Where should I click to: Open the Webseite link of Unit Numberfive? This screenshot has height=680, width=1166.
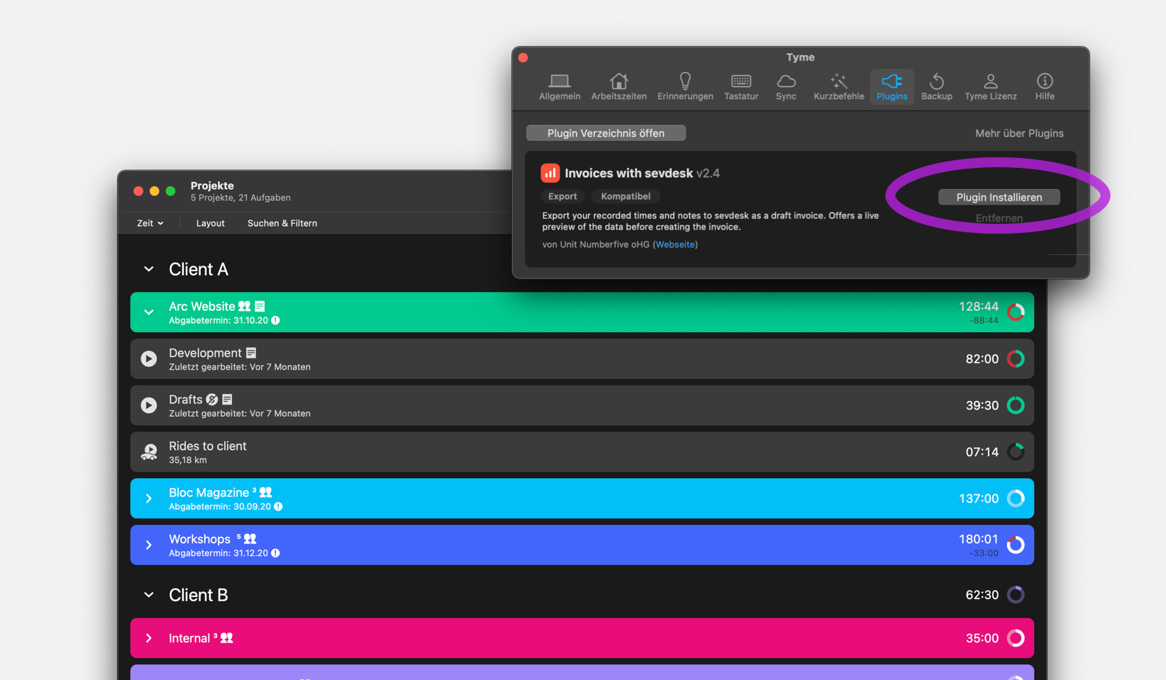click(675, 244)
